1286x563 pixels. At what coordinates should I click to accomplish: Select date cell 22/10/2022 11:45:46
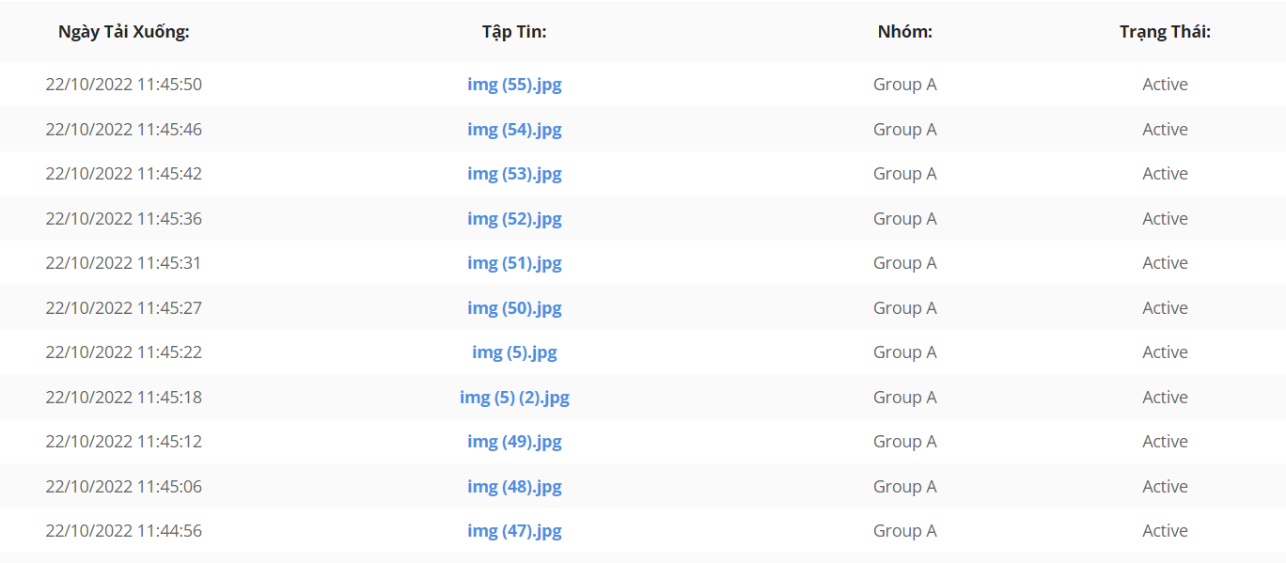(x=124, y=130)
